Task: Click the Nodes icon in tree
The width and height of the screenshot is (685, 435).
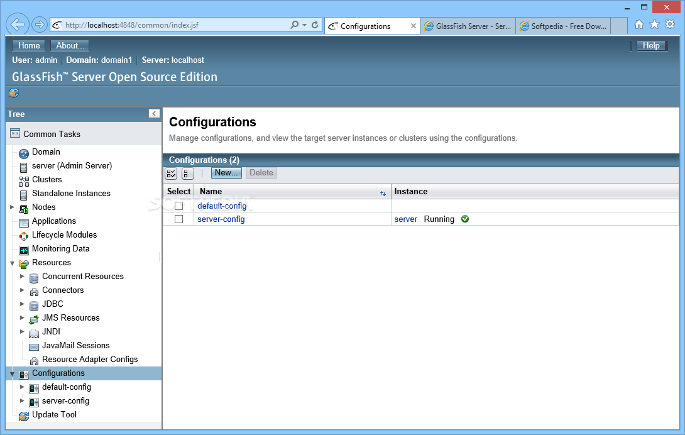Action: click(24, 209)
